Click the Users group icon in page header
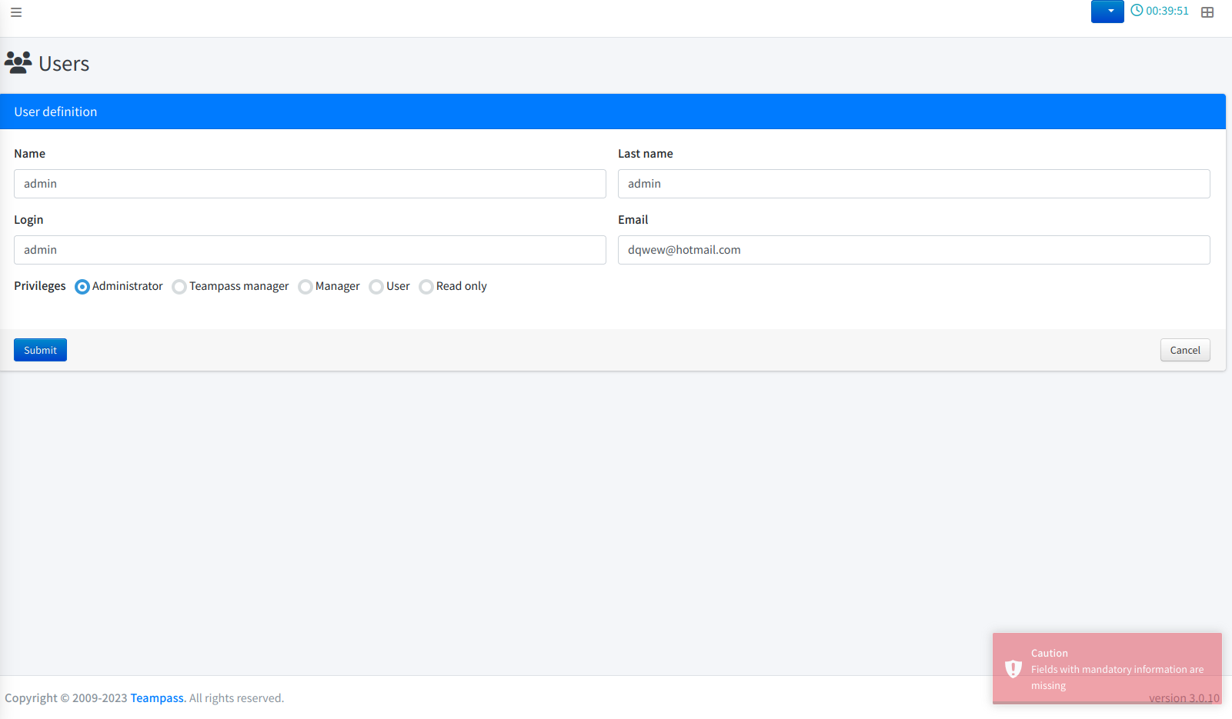This screenshot has width=1232, height=719. click(18, 62)
